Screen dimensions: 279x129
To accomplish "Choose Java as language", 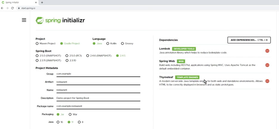I will click(97, 43).
